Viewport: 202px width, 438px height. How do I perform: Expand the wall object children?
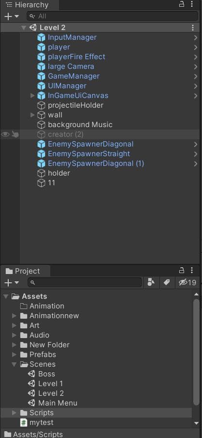[32, 115]
